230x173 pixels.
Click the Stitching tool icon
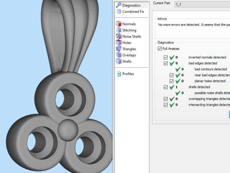[x=119, y=30]
